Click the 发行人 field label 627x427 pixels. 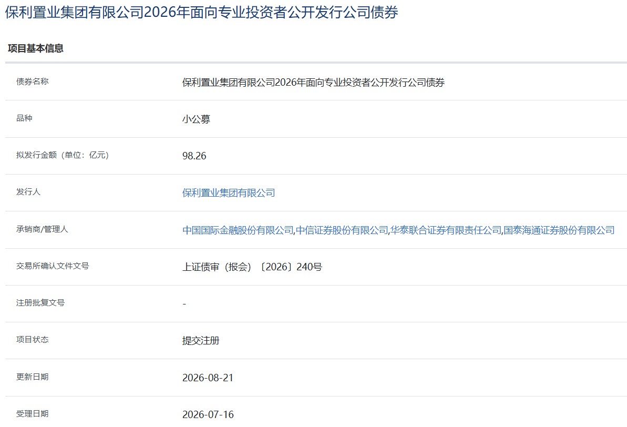click(x=28, y=192)
